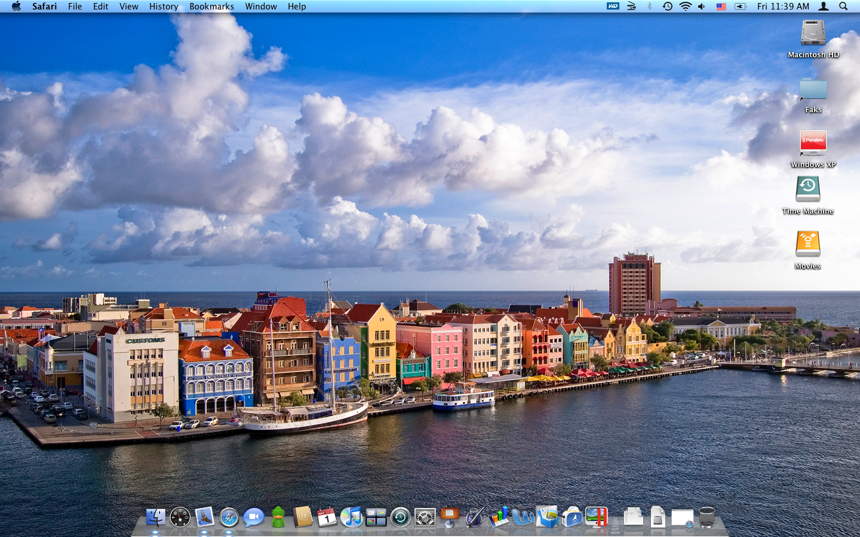The image size is (860, 537).
Task: Launch iTunes from the Dock
Action: (351, 517)
